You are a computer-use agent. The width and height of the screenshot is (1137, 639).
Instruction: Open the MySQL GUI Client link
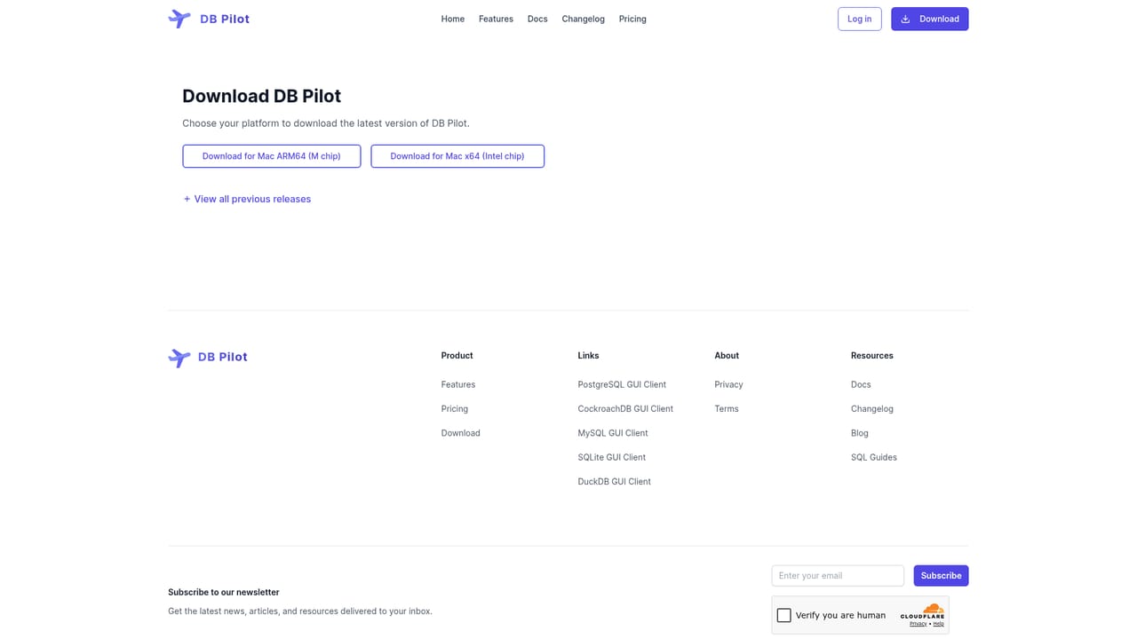click(613, 433)
